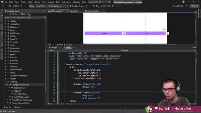
Task: Switch to the NuGet...aryColor tab
Action: pos(92,11)
